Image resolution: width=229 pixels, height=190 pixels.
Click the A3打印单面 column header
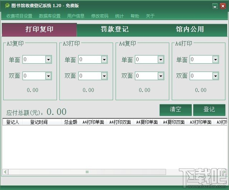(201, 122)
